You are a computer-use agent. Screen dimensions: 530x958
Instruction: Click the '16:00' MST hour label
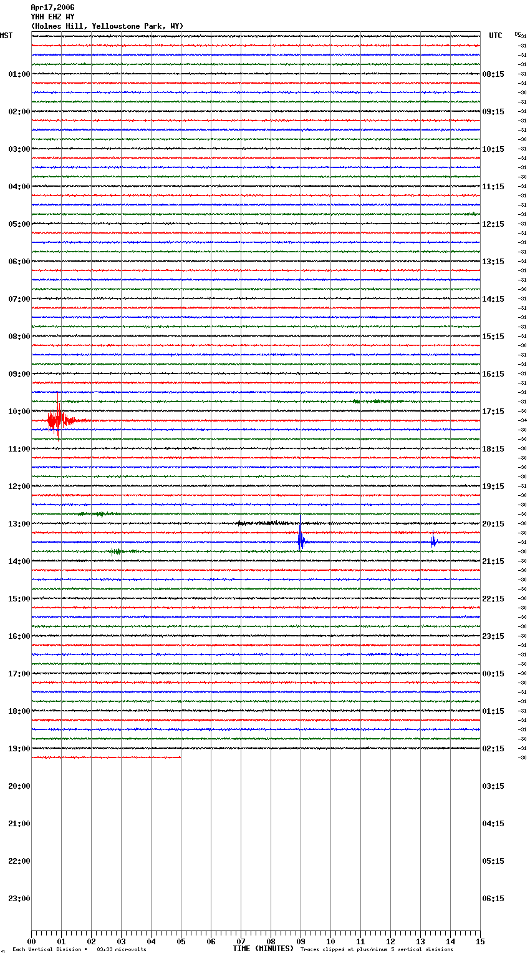pos(19,636)
